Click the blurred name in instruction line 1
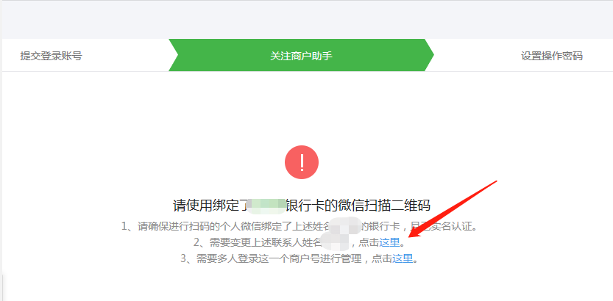This screenshot has width=613, height=301. (x=345, y=226)
